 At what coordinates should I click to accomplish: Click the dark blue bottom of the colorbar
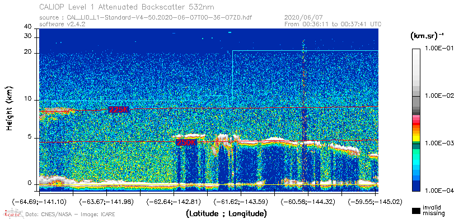coord(416,187)
